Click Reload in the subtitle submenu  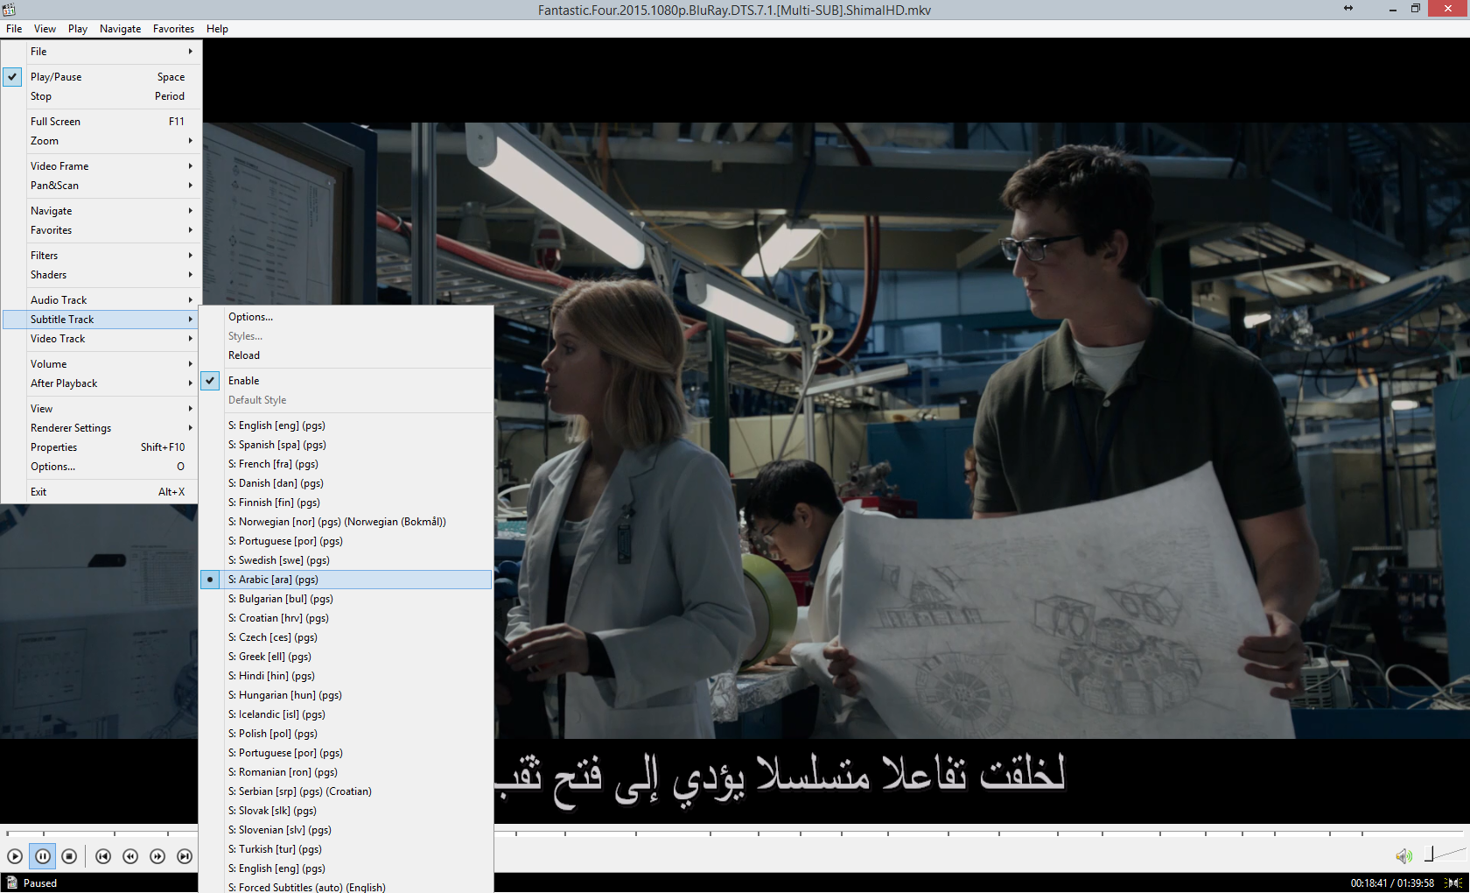click(x=346, y=355)
